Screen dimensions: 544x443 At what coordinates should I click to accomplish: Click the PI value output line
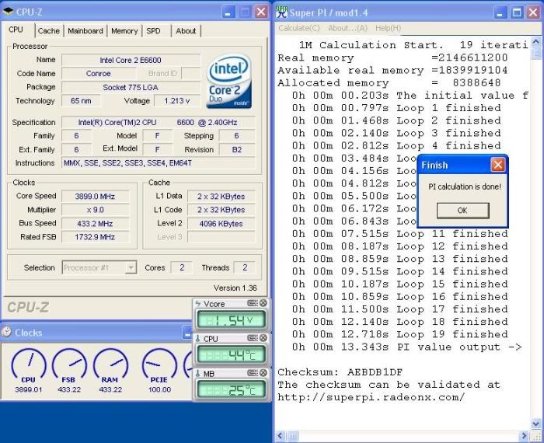click(x=406, y=347)
